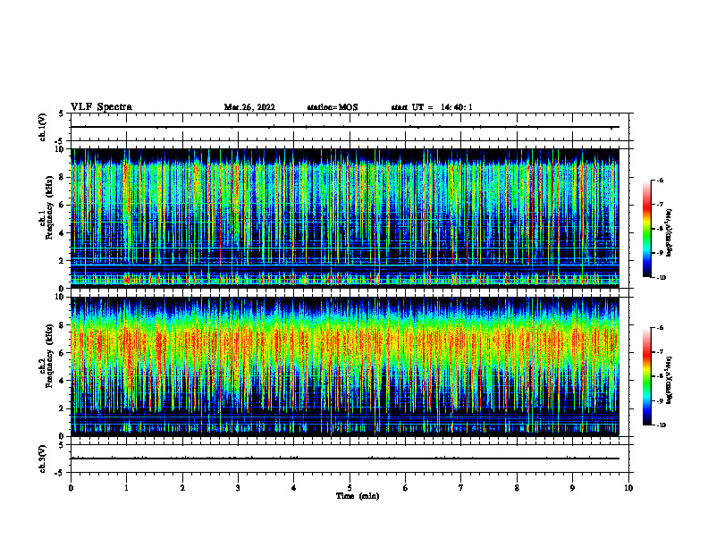Image resolution: width=708 pixels, height=547 pixels.
Task: Click the 'VLF Spectra' plot title
Action: click(x=101, y=107)
